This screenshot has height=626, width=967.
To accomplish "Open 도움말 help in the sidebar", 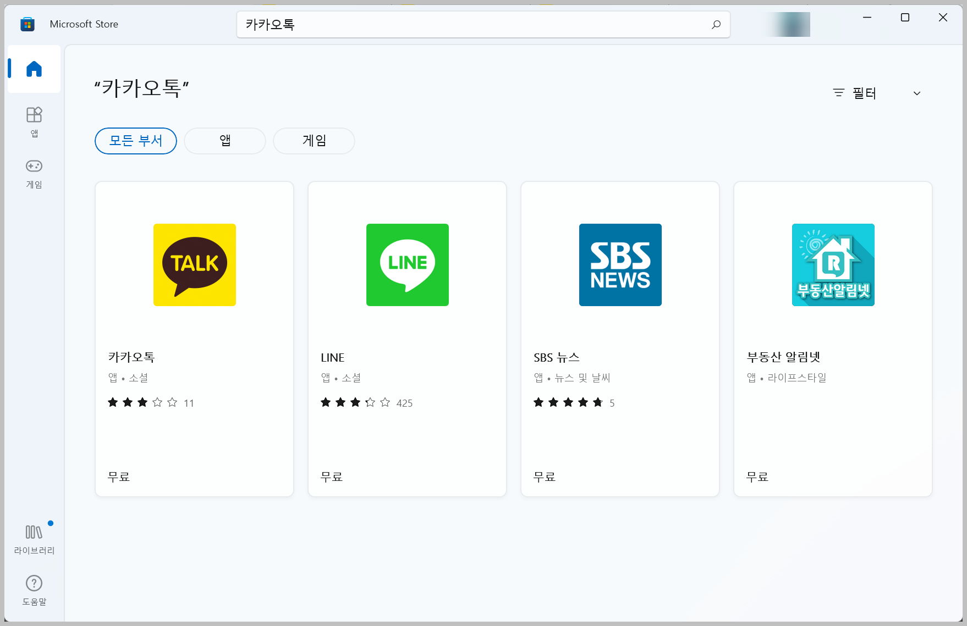I will (34, 590).
